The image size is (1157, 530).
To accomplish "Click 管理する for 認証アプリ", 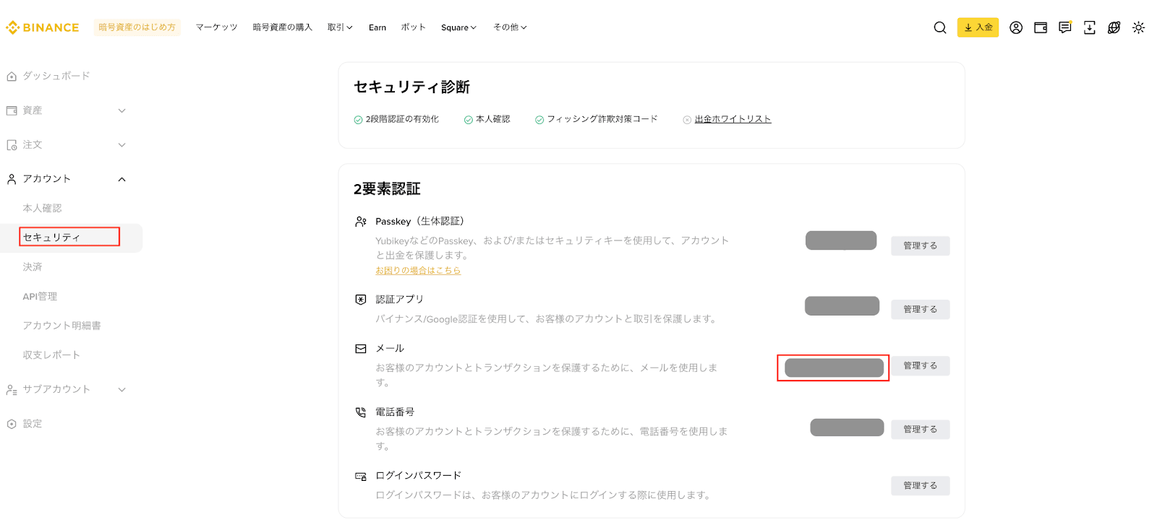I will coord(920,309).
